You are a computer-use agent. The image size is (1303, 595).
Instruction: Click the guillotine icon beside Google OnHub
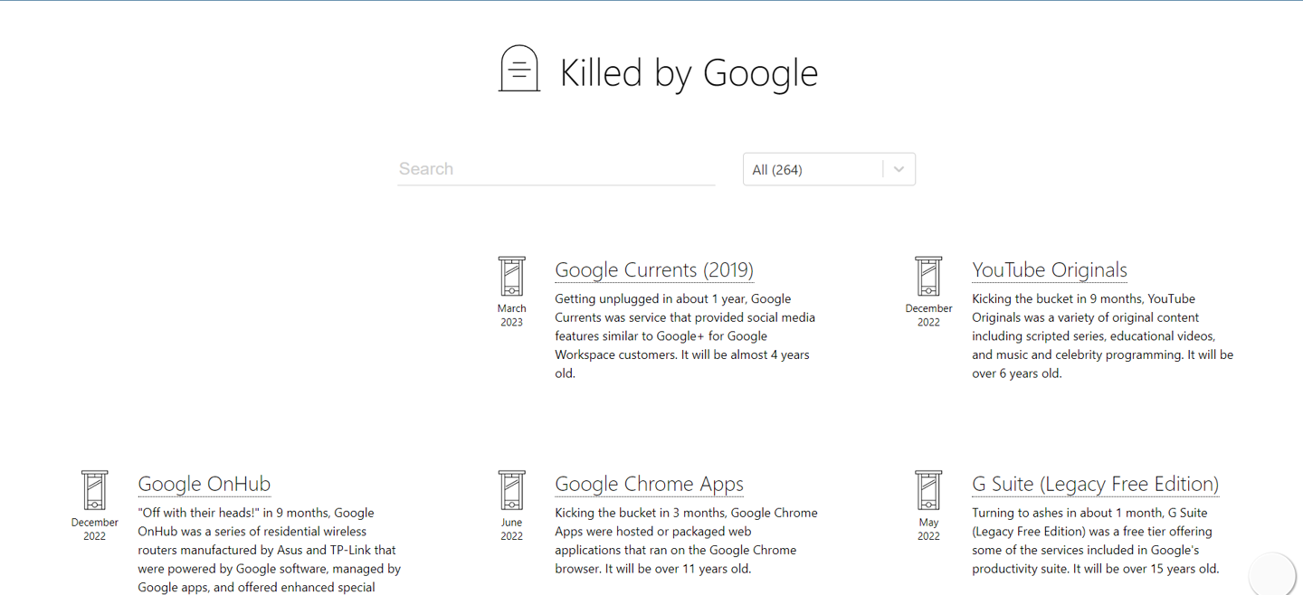pyautogui.click(x=94, y=490)
